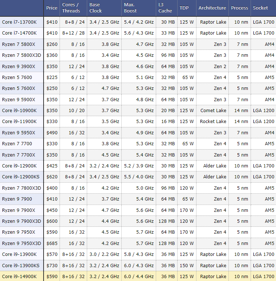Select the Ryzen 7 7800X3D row name

point(22,188)
